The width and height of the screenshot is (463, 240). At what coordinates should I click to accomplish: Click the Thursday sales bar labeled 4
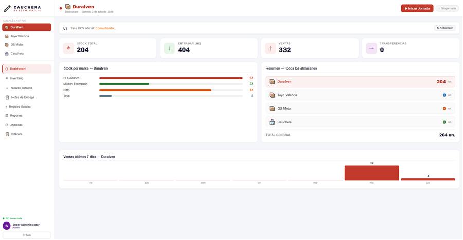click(x=428, y=179)
